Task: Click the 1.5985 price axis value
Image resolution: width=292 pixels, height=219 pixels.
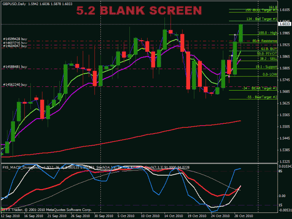Action: [x=285, y=33]
